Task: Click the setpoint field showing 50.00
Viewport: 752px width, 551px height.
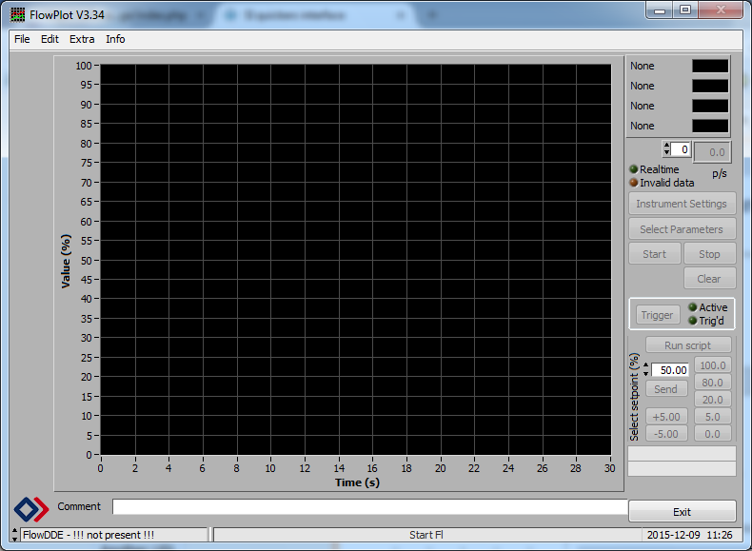Action: coord(669,370)
